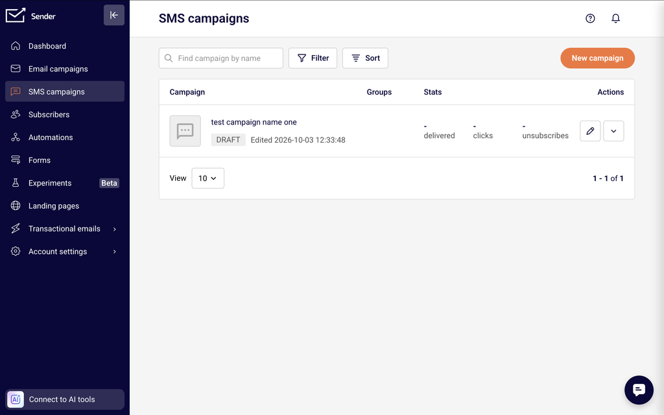Open the Forms section
Image resolution: width=664 pixels, height=415 pixels.
coord(65,160)
